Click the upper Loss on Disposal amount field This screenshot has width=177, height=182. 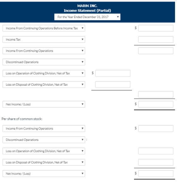click(113, 84)
